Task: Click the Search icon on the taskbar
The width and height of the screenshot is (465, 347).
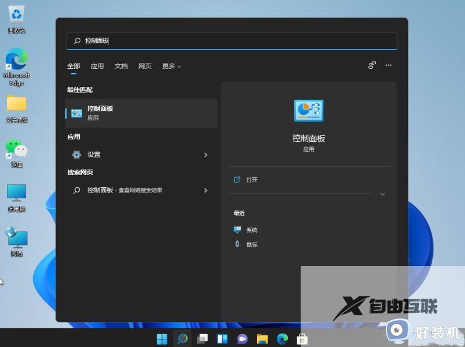Action: pos(182,339)
